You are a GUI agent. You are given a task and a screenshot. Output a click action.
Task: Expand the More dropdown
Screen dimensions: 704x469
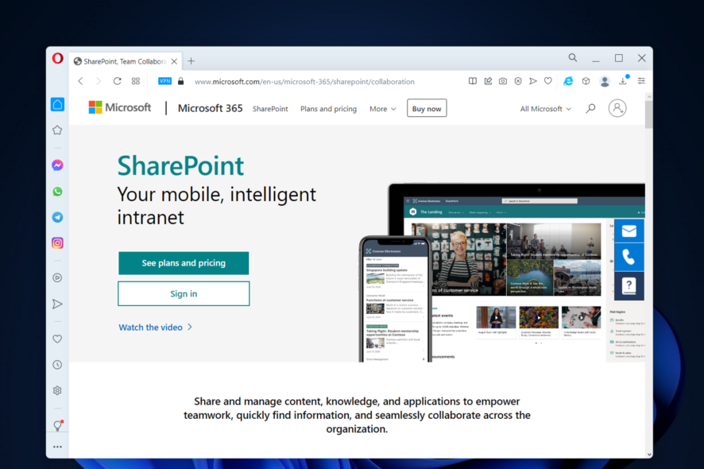click(x=382, y=109)
